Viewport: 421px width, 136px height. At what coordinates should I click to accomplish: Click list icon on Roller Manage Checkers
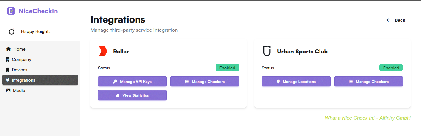[187, 82]
